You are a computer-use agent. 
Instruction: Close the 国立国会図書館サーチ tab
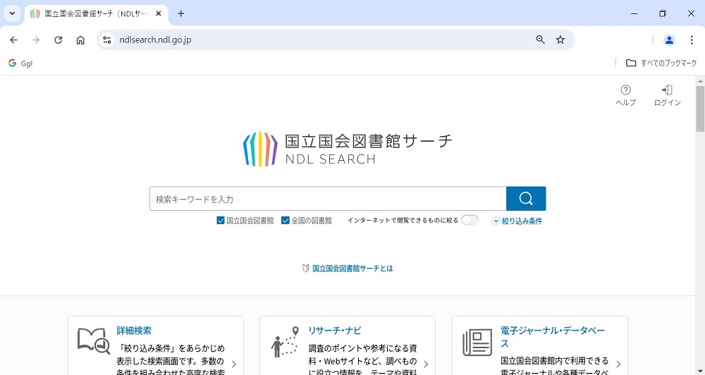click(x=158, y=13)
